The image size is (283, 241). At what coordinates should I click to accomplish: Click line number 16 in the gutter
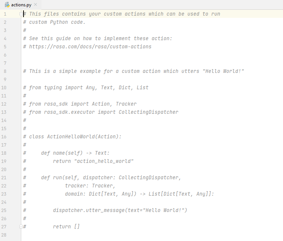click(4, 137)
